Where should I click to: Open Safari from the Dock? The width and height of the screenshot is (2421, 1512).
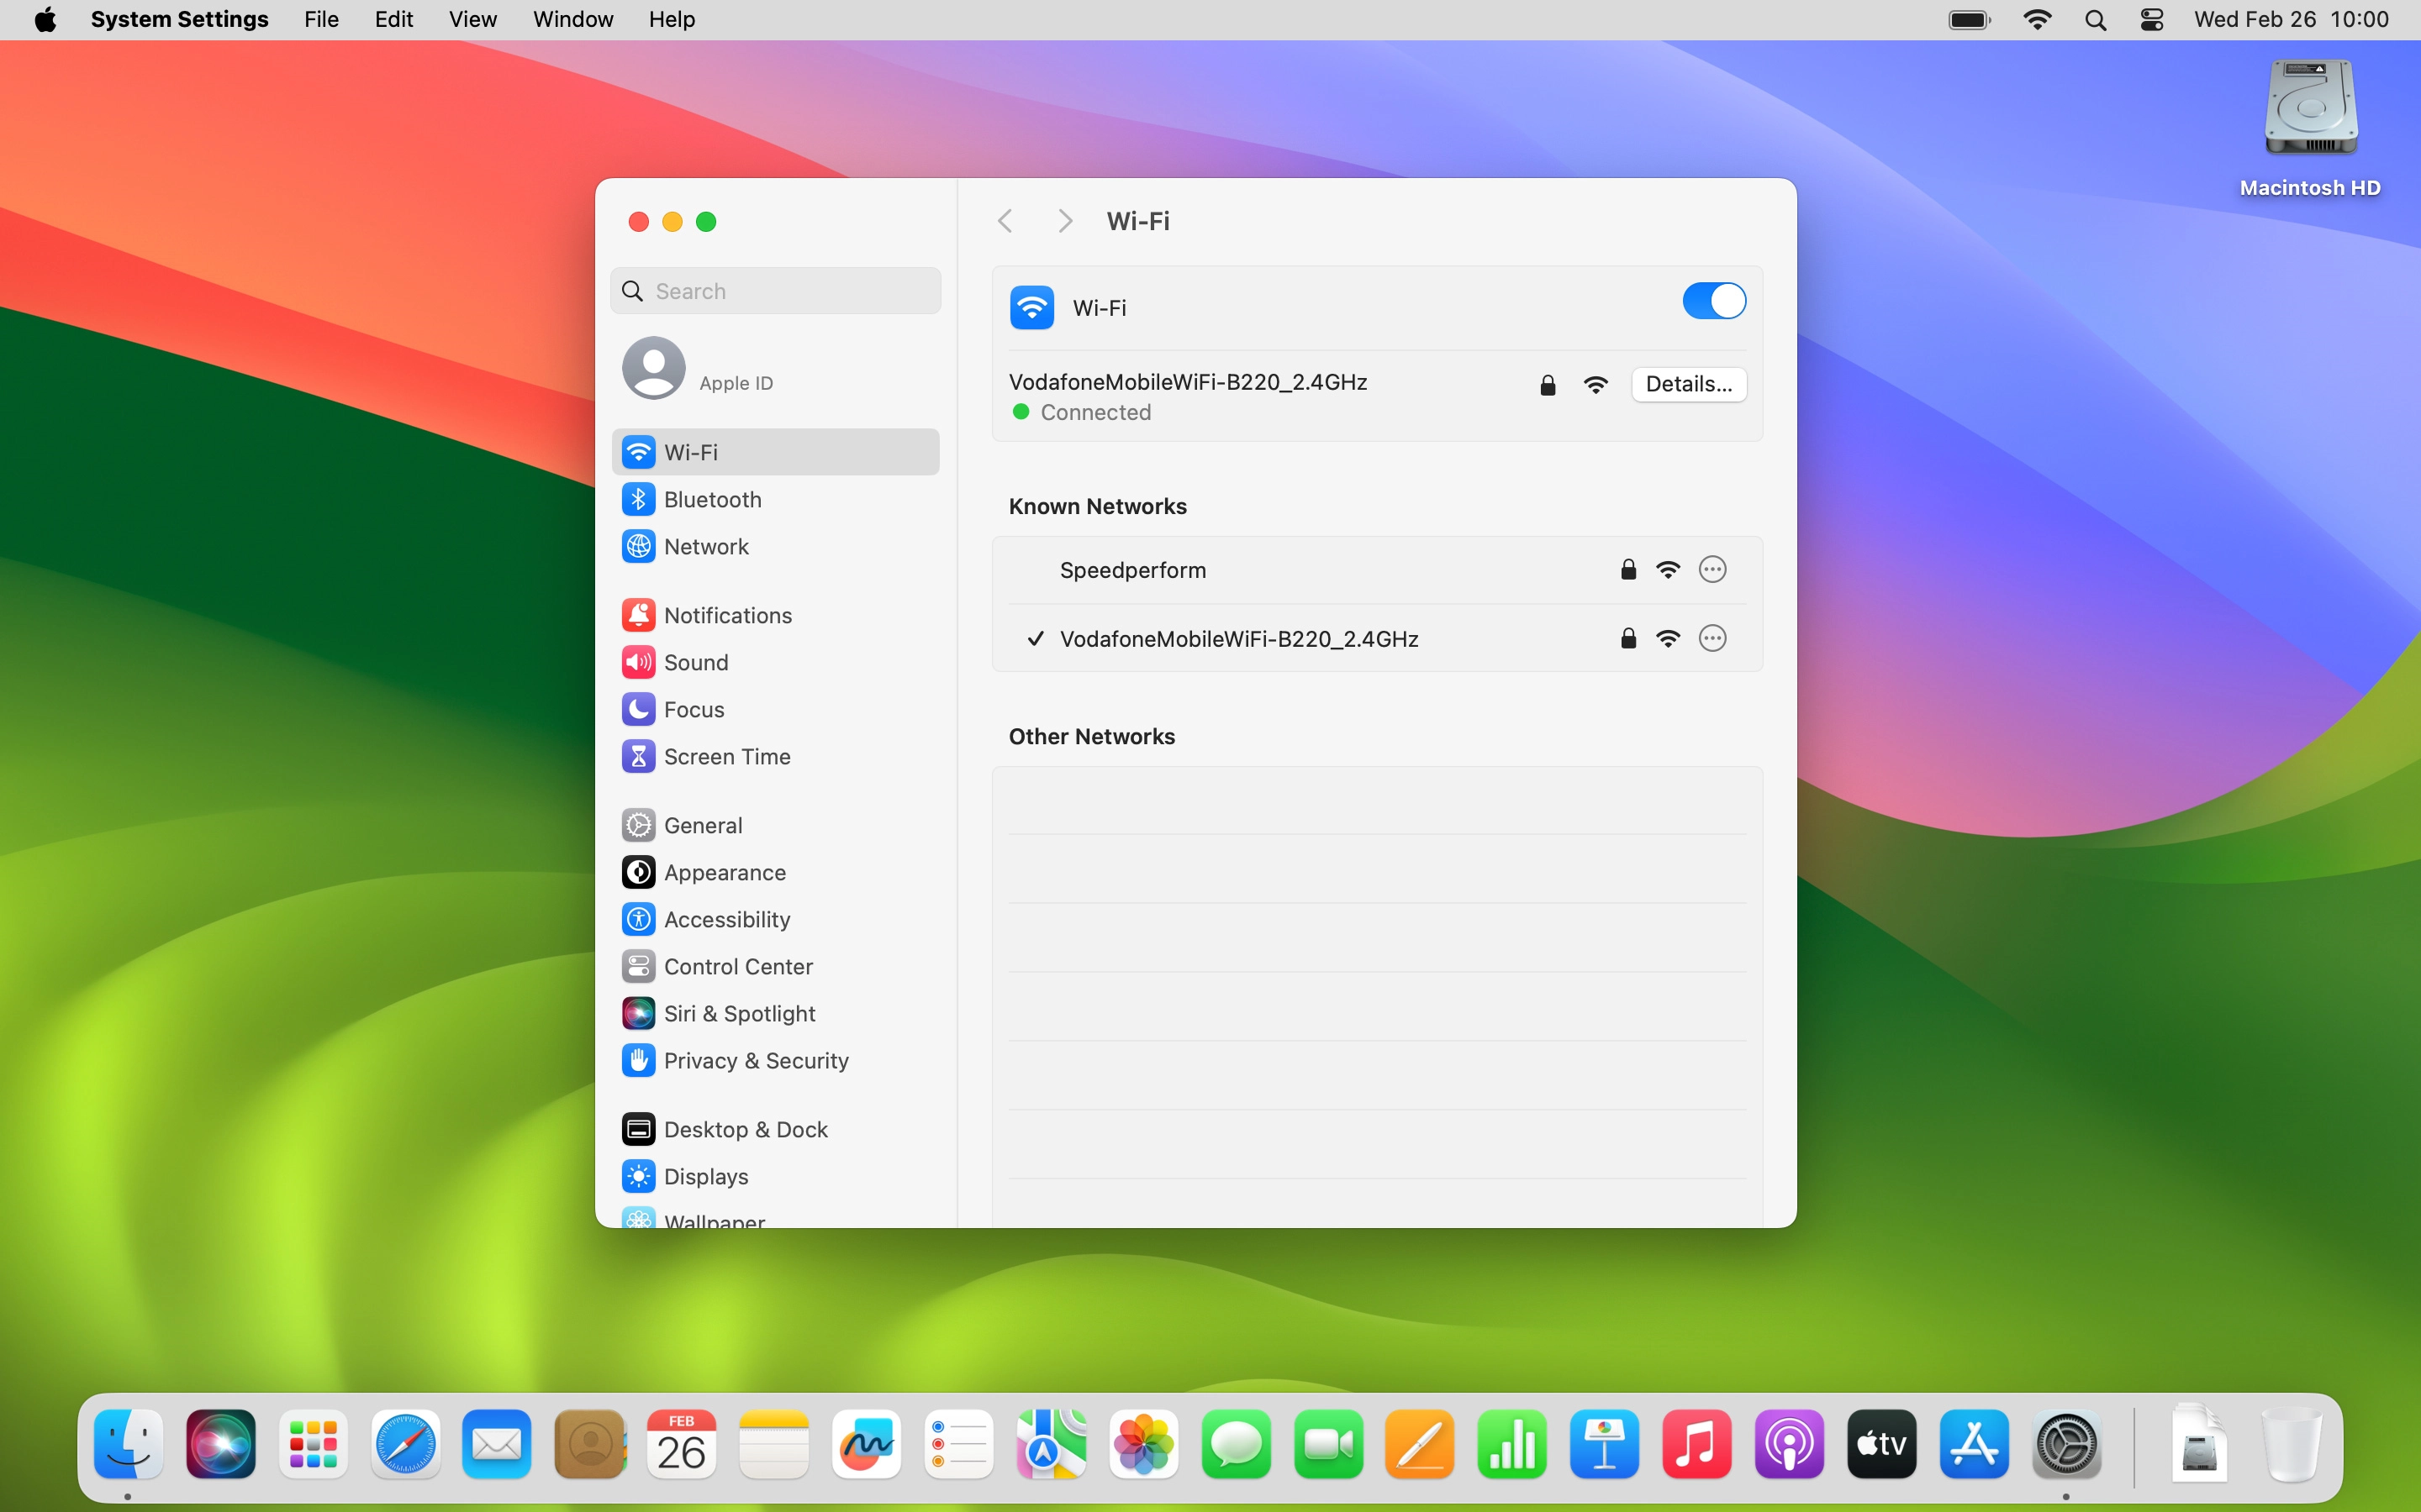click(x=404, y=1444)
